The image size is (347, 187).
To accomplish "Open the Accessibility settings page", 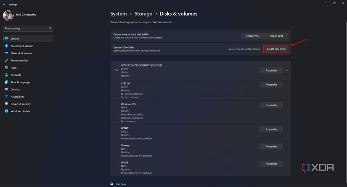I will 18,96.
